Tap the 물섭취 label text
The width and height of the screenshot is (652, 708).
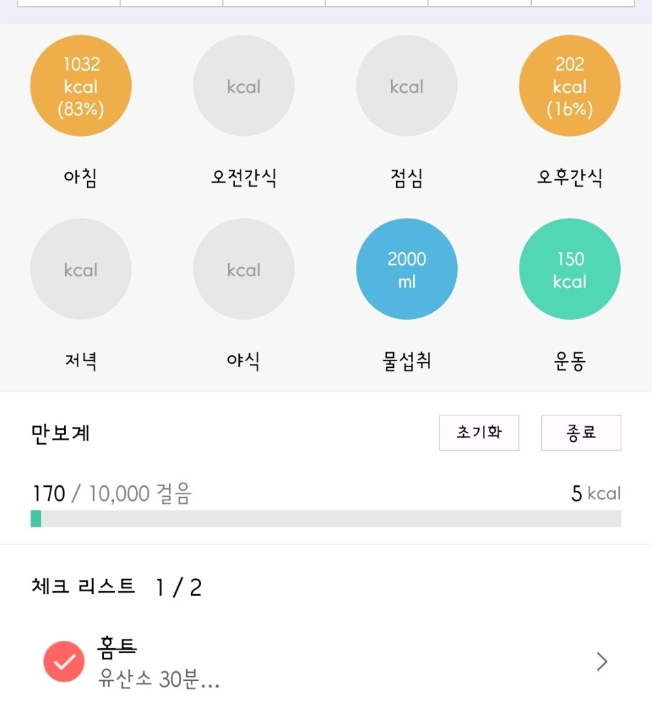pyautogui.click(x=407, y=361)
